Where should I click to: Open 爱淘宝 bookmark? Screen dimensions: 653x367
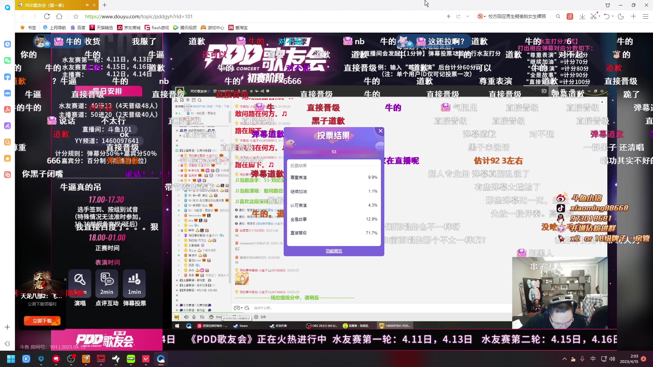(238, 28)
